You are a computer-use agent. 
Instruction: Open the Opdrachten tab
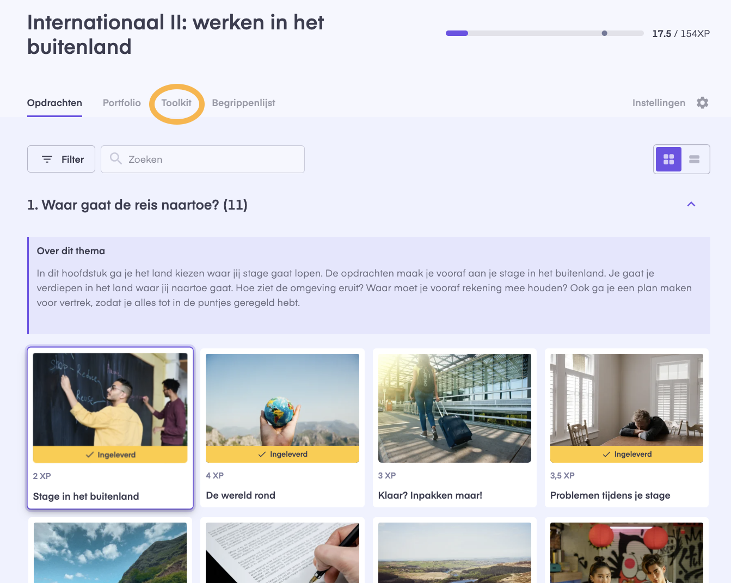[x=54, y=103]
